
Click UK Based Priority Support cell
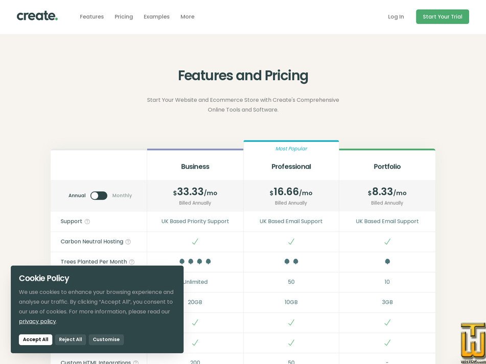tap(195, 221)
